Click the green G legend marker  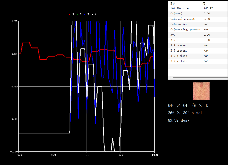coord(77,14)
